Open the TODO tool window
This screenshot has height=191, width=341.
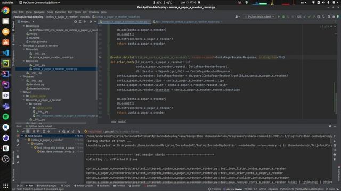coord(66,186)
